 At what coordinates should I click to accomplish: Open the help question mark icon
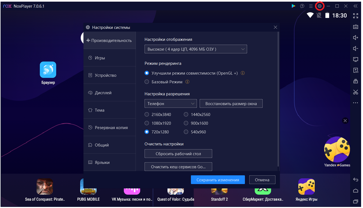point(302,6)
